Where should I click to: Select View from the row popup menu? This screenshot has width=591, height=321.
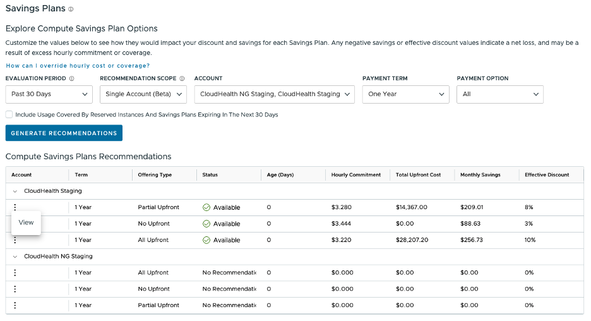point(27,222)
